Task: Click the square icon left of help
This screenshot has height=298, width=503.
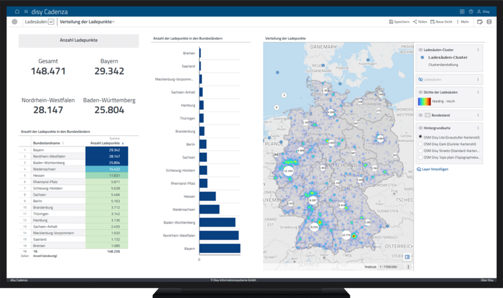Action: click(x=462, y=12)
